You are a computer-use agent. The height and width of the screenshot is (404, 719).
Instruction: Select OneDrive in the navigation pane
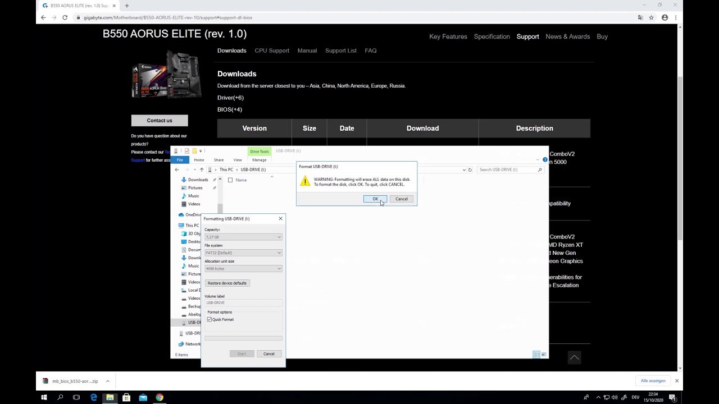189,214
